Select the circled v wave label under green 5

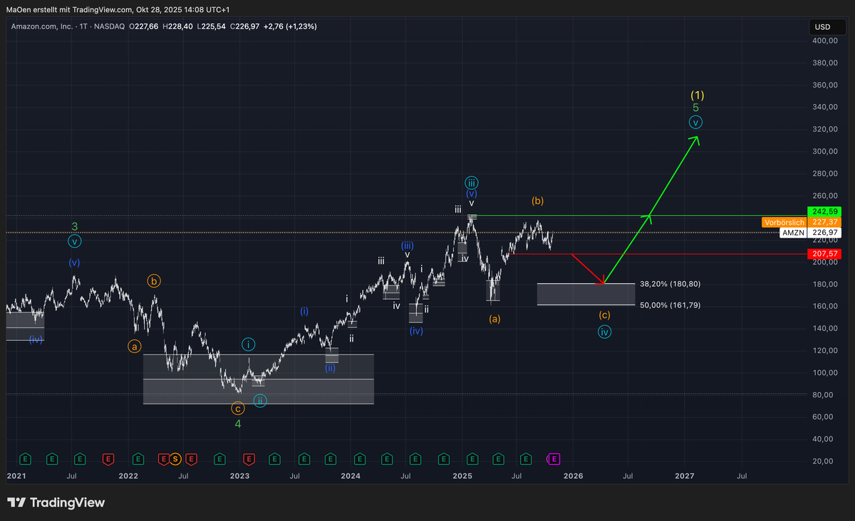tap(695, 122)
